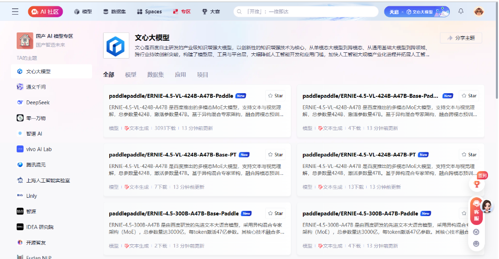Open 模型 in the top navigation
Image resolution: width=499 pixels, height=259 pixels.
(83, 12)
